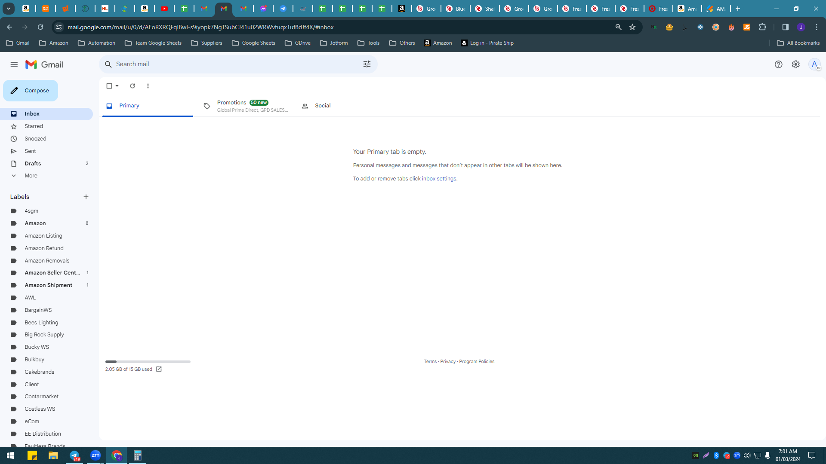The height and width of the screenshot is (464, 826).
Task: Open the Jotform bookmark folder
Action: 334,43
